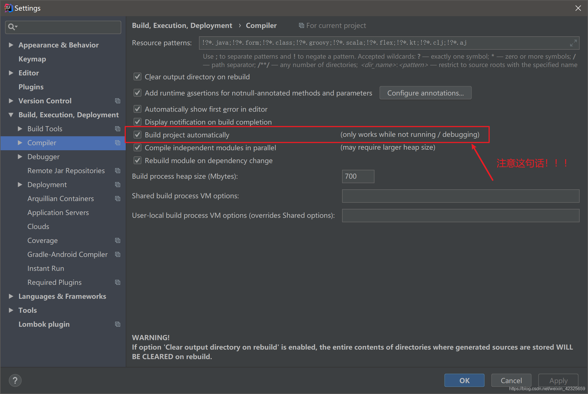Click the search magnifier icon in settings
Viewport: 588px width, 394px height.
coord(12,27)
